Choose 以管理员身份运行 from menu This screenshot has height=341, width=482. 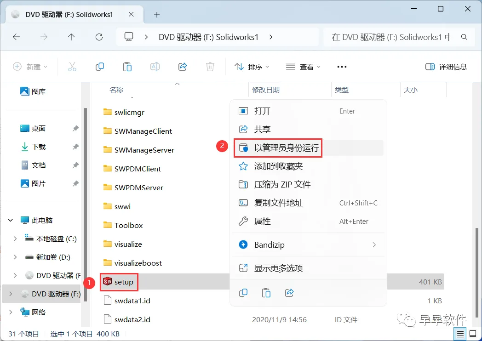(x=308, y=148)
